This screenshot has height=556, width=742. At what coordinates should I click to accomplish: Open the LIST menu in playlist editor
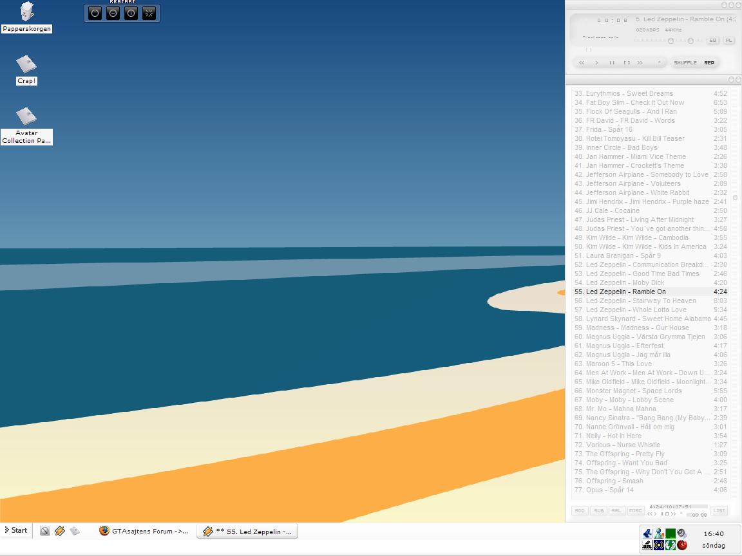(719, 511)
